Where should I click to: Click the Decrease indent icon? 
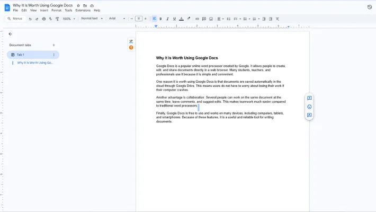(264, 19)
